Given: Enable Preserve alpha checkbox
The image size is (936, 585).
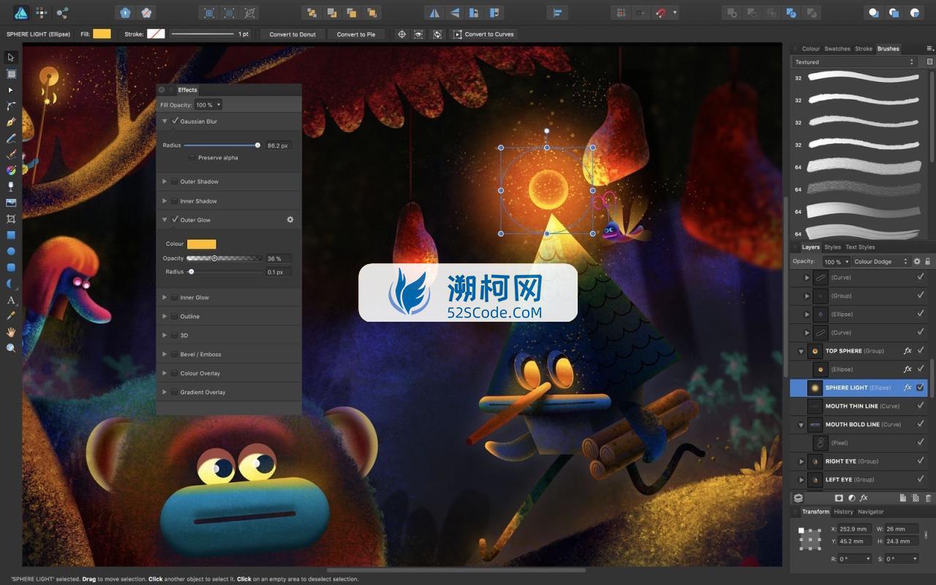Looking at the screenshot, I should click(192, 158).
